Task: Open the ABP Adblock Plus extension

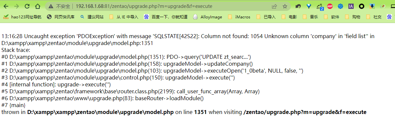Action: click(330, 6)
